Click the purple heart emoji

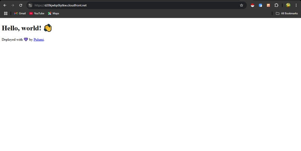26,39
